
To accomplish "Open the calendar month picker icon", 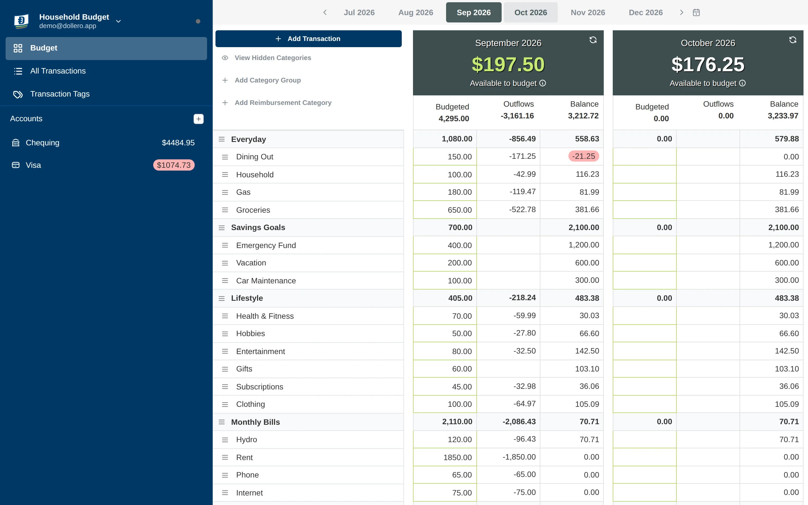I will (x=696, y=12).
